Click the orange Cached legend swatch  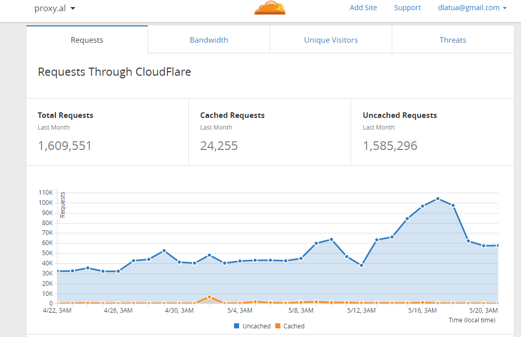point(277,326)
